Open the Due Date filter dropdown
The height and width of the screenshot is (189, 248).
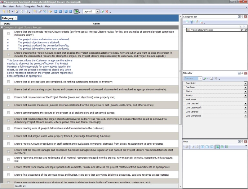click(246, 88)
